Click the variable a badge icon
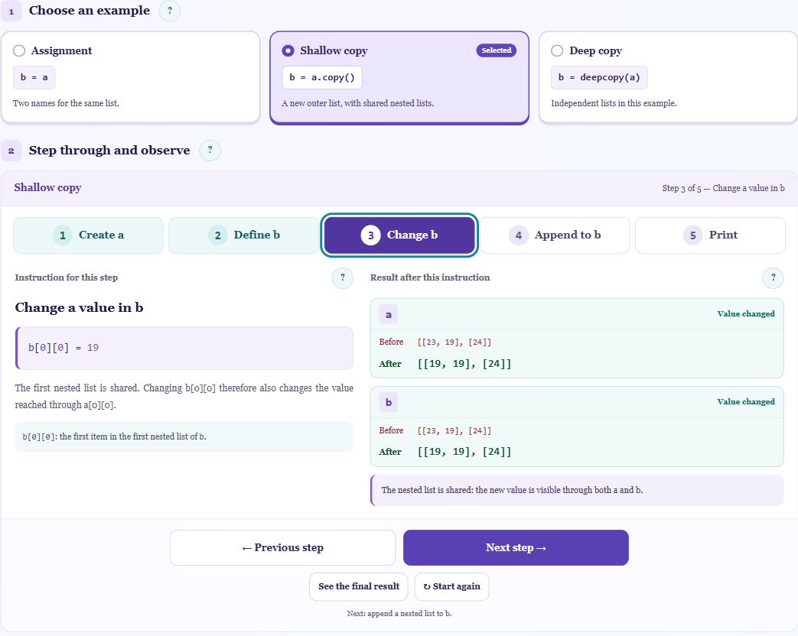 [389, 314]
